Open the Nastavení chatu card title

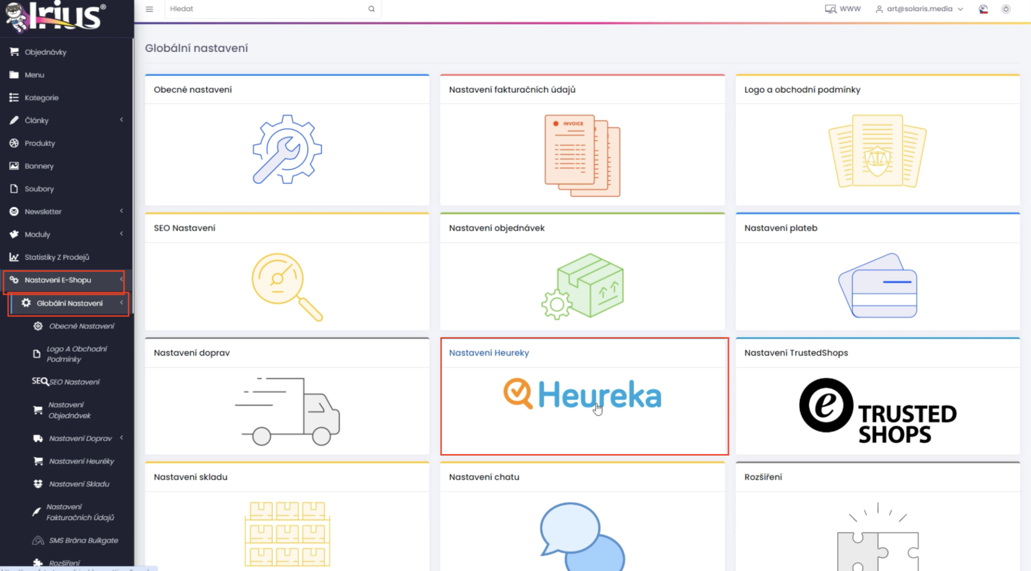pyautogui.click(x=484, y=477)
